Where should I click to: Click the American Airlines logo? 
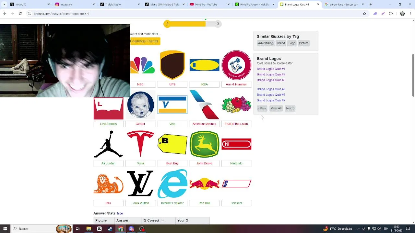pyautogui.click(x=204, y=105)
